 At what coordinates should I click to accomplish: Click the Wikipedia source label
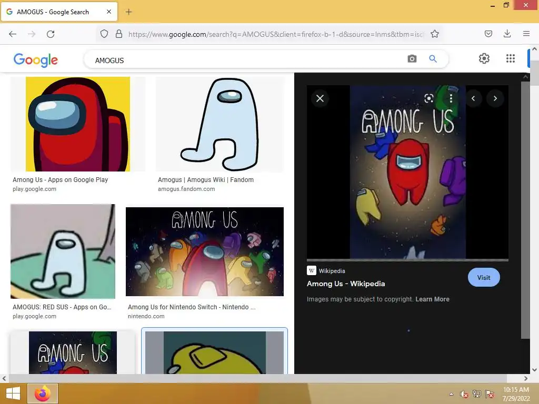tap(332, 271)
